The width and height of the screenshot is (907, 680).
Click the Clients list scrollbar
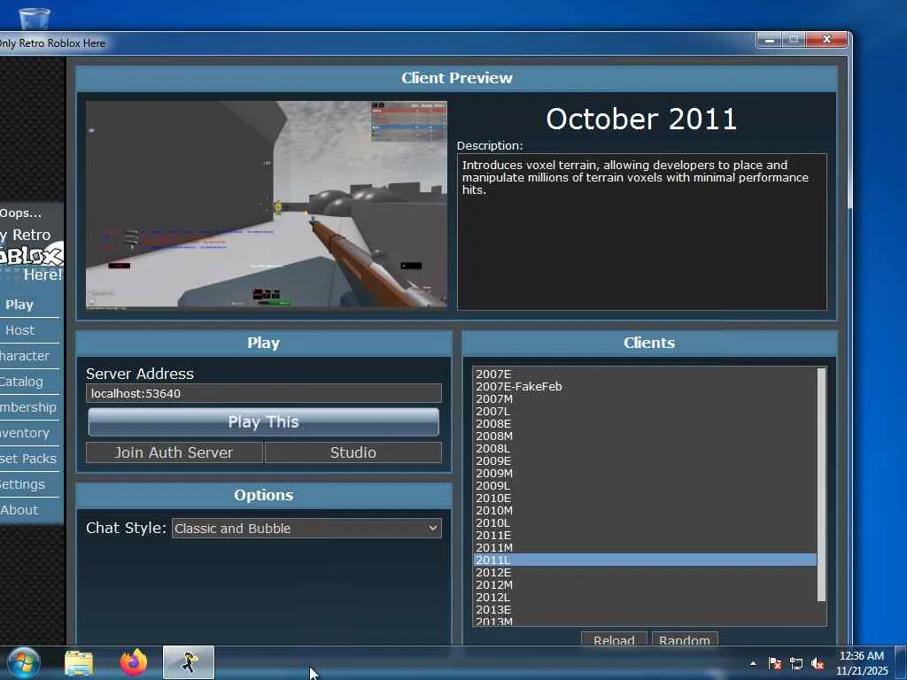click(x=821, y=484)
